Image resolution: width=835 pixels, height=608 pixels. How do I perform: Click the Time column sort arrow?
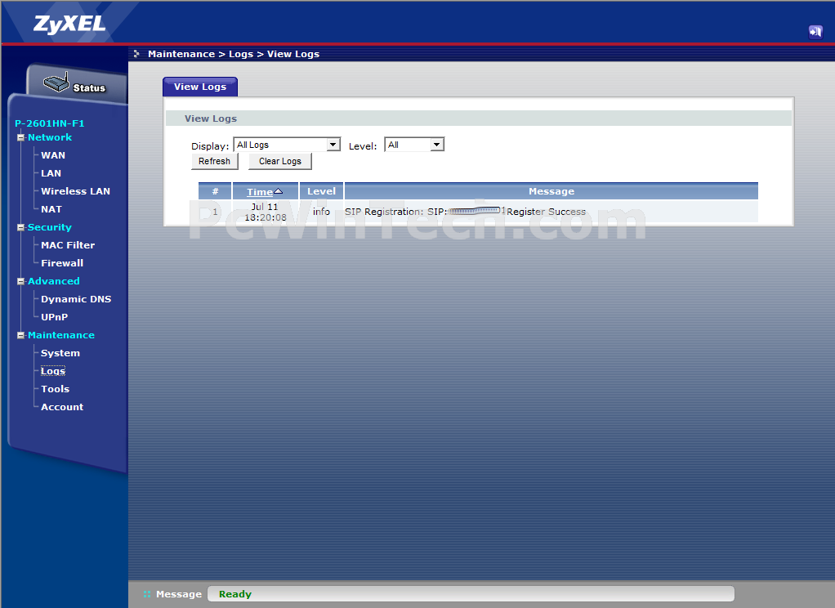pyautogui.click(x=278, y=191)
